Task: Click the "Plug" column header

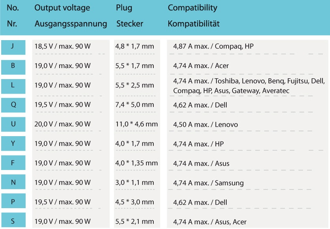Action: [124, 8]
